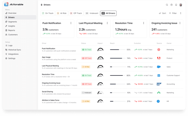Open Last Physical Meeting card options menu
This screenshot has height=116, width=188.
click(x=107, y=23)
